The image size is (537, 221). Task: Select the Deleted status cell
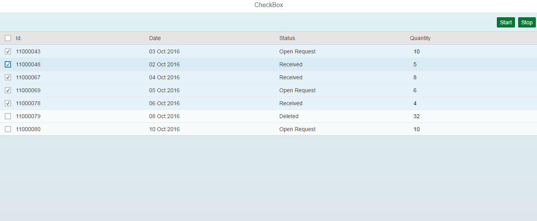[x=289, y=116]
